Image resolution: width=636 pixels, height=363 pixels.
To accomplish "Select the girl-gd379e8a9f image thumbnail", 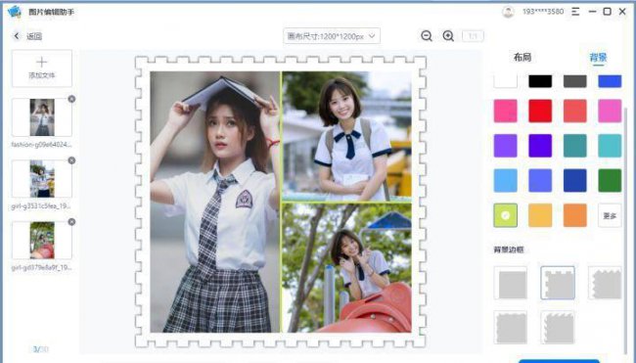I will pyautogui.click(x=42, y=240).
